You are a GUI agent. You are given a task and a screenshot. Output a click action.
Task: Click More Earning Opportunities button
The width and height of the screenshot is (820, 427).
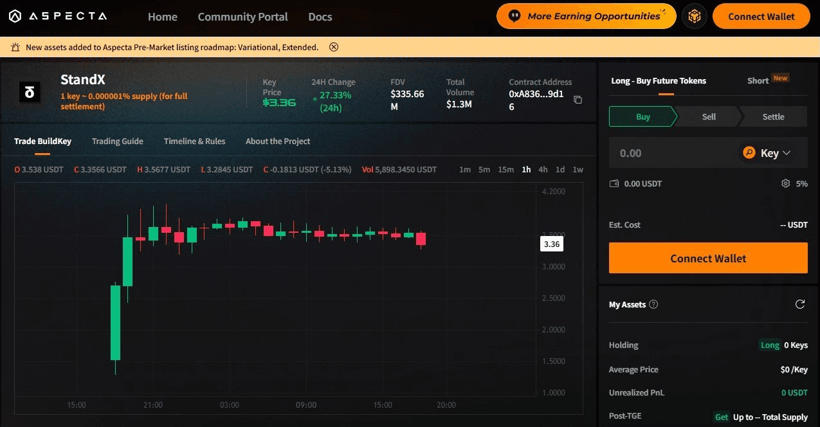tap(586, 17)
